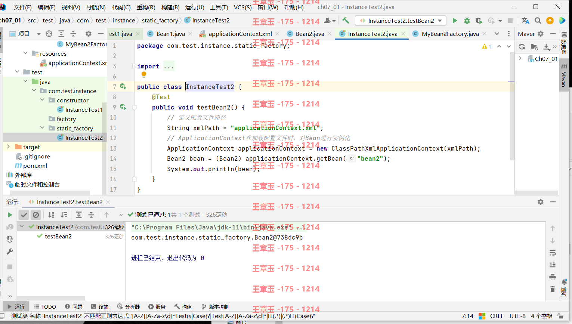Toggle scroll-to-end in the console
Viewport: 572px width, 324px height.
553,265
